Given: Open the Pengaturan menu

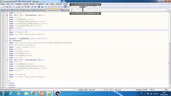Looking at the screenshot, I should tap(40, 4).
